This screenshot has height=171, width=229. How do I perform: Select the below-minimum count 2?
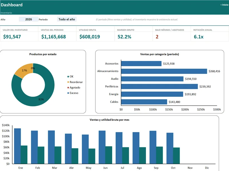tap(157, 37)
